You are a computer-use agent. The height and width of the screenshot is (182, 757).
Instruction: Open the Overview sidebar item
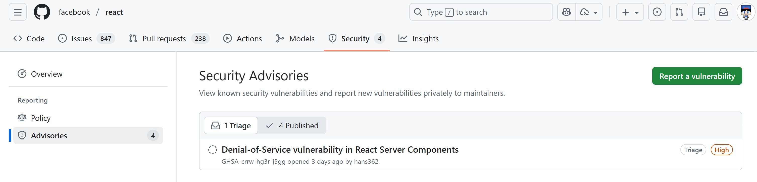(x=46, y=74)
